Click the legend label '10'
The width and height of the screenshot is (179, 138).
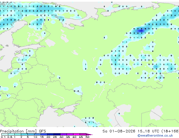click(35, 137)
